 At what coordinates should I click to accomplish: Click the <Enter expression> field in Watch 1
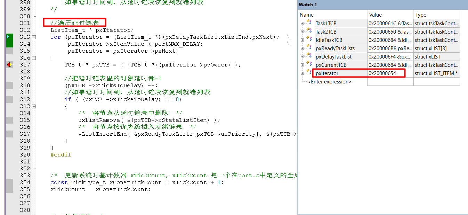tap(330, 82)
